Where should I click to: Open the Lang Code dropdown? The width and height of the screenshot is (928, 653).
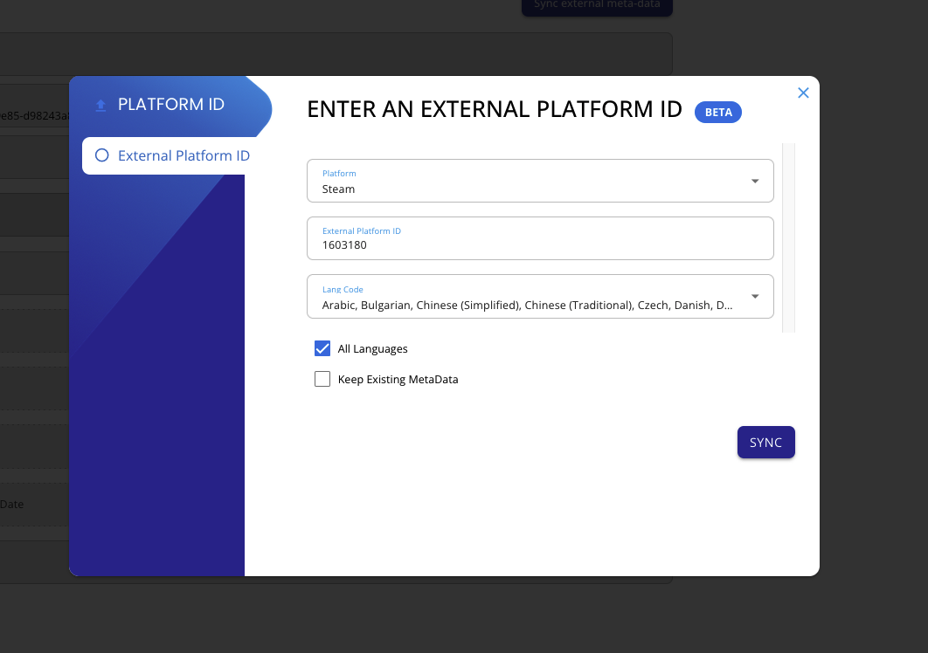tap(540, 296)
